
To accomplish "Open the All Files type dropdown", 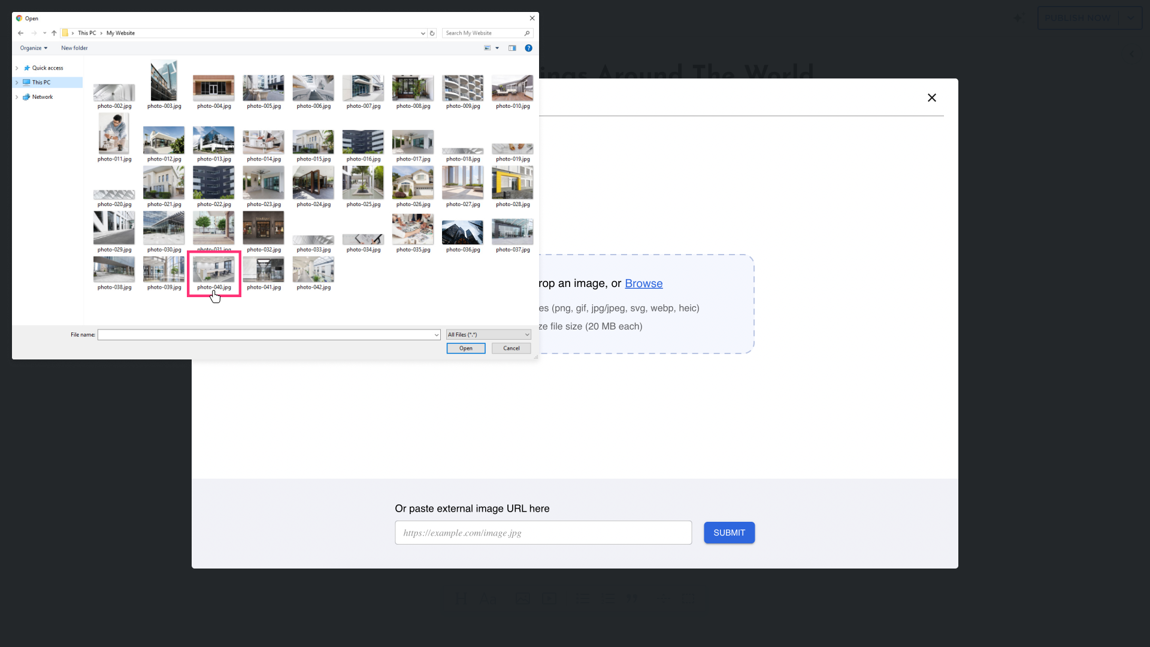I will point(488,335).
